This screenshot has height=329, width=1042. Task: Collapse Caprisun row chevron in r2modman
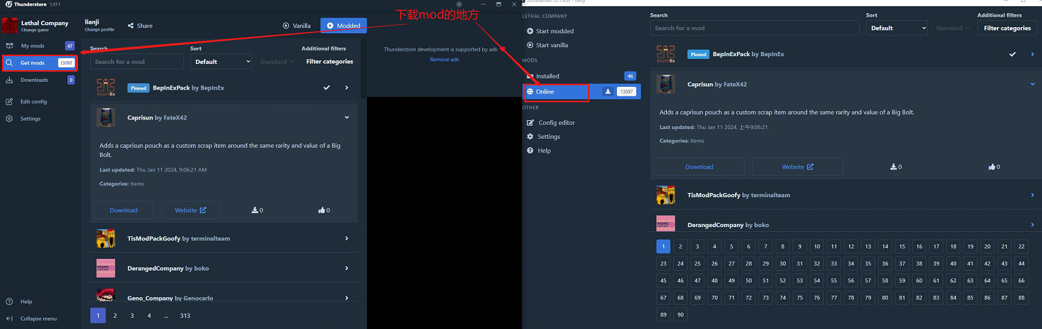1032,84
